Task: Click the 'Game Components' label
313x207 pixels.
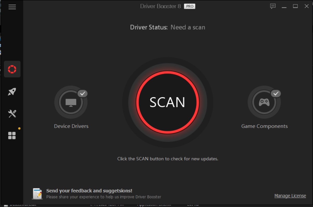Action: tap(264, 126)
